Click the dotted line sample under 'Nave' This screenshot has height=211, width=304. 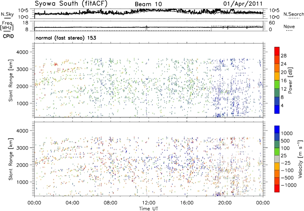tap(289, 30)
